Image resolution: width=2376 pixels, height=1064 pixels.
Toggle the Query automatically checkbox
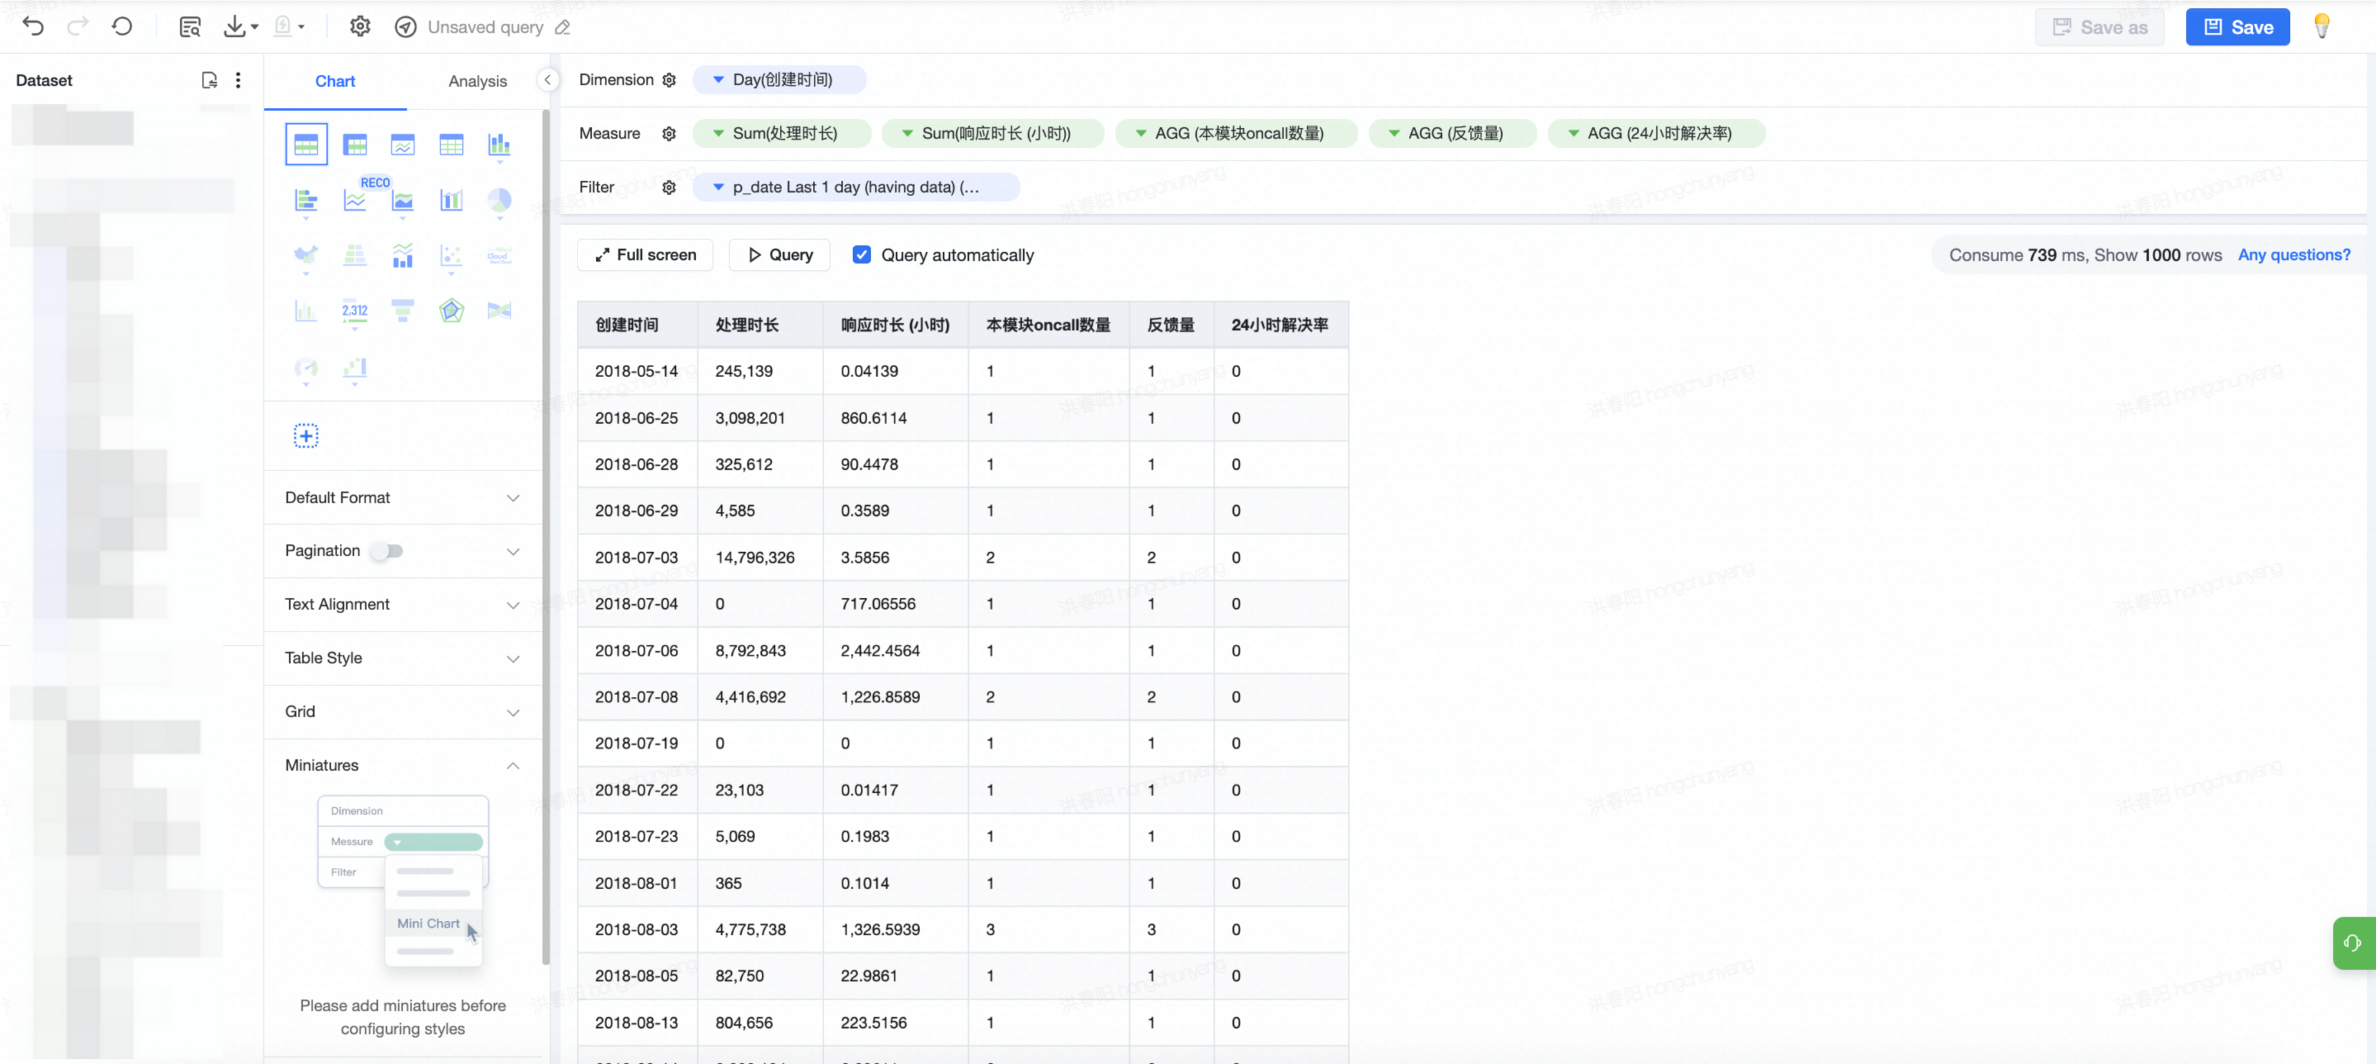click(x=862, y=255)
